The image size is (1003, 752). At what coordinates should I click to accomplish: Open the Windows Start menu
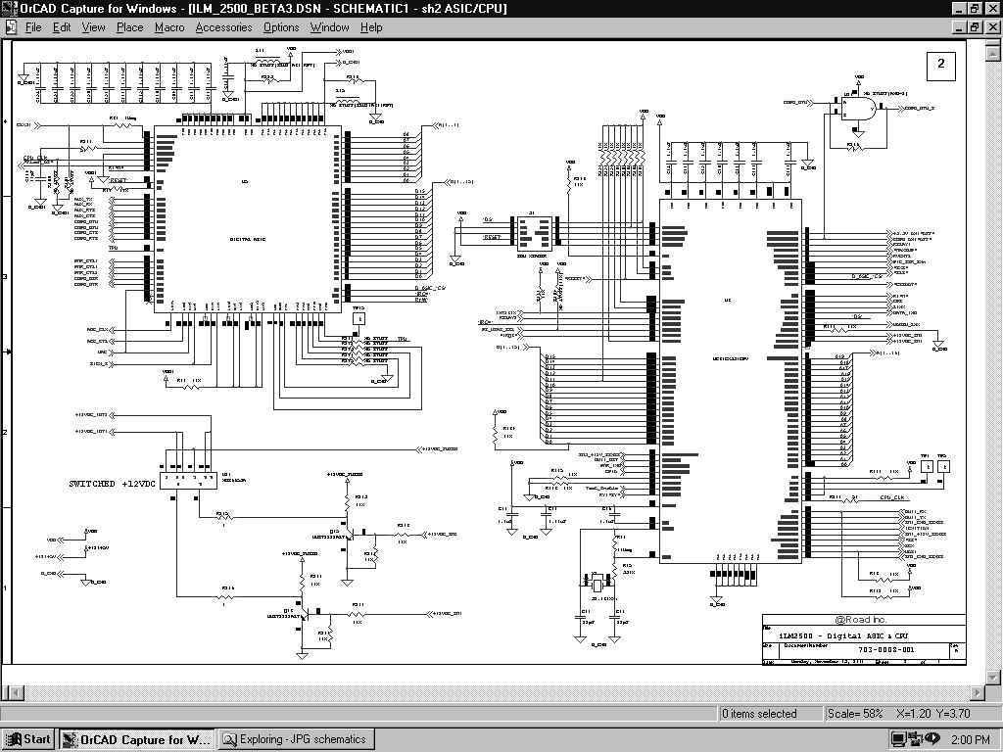coord(28,739)
